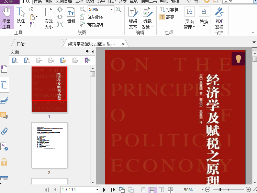Switch to single page view mode
This screenshot has width=257, height=193.
tap(143, 190)
